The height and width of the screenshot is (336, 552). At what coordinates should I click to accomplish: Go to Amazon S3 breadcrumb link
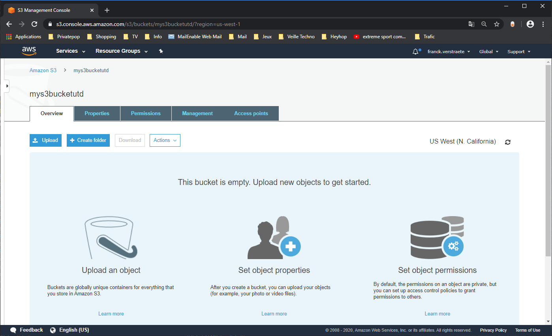click(43, 71)
